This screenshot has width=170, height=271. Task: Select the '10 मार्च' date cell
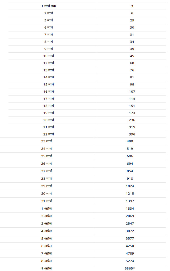click(49, 56)
